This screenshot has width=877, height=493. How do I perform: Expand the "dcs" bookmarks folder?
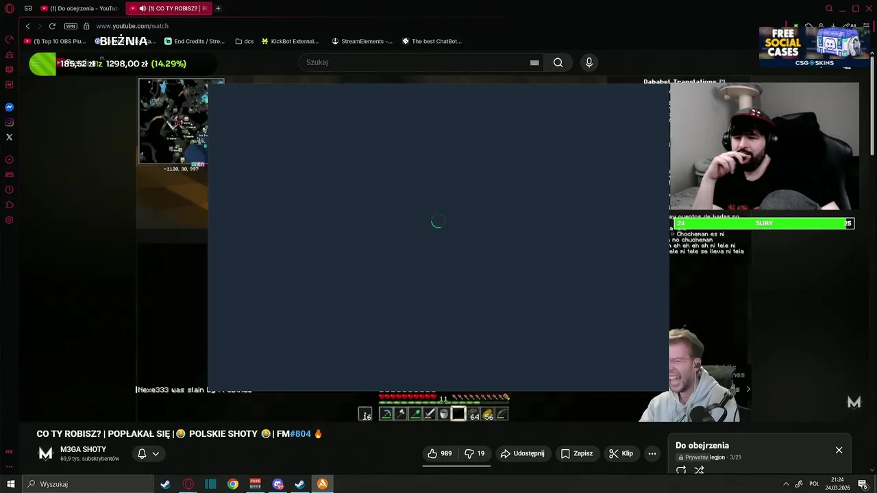click(x=244, y=41)
